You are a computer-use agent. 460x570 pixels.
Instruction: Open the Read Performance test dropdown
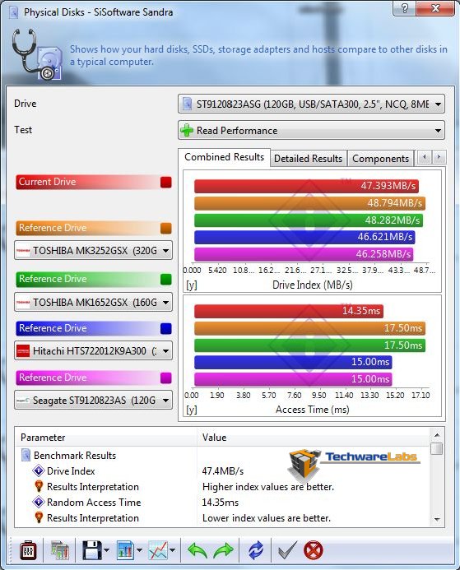point(311,131)
